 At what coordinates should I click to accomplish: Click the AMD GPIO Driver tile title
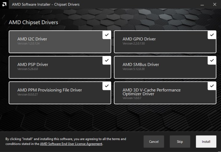point(139,39)
